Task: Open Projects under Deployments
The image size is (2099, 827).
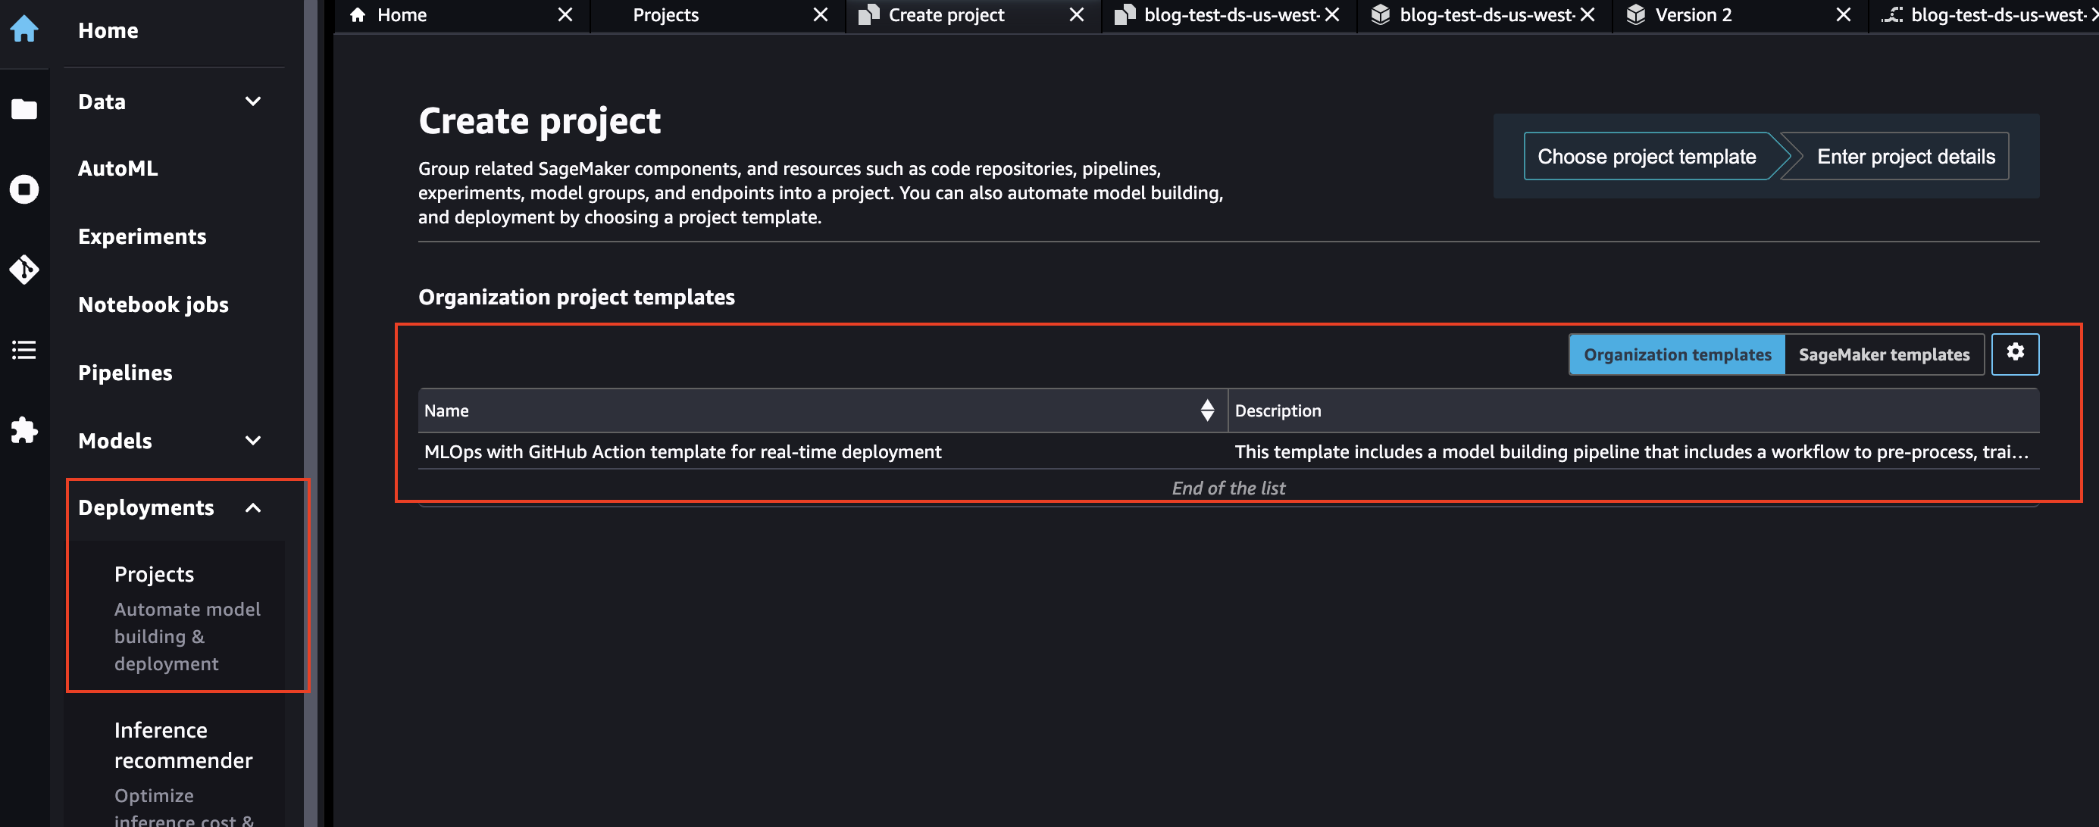Action: (154, 574)
